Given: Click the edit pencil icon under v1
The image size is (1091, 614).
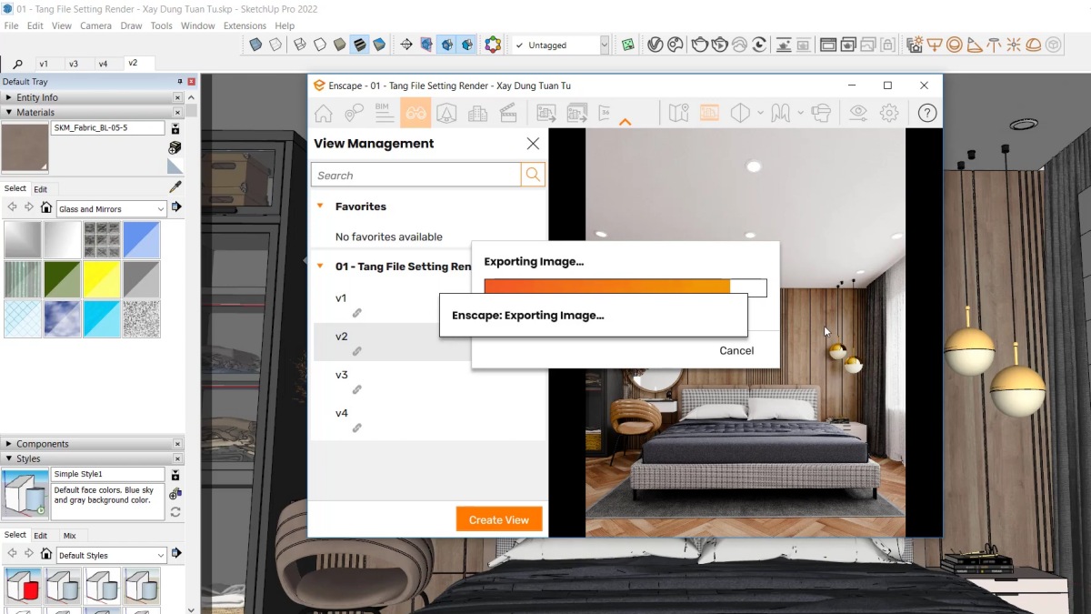Looking at the screenshot, I should tap(357, 313).
